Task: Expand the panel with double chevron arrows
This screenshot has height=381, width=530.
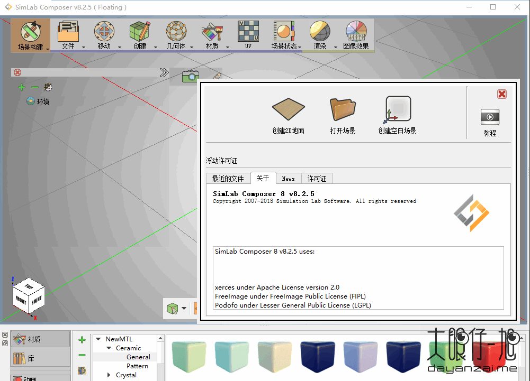Action: click(164, 72)
